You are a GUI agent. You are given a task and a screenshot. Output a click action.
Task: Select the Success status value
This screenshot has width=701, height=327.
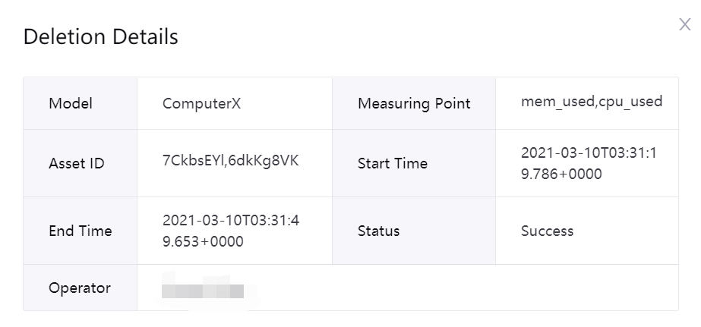pos(547,231)
